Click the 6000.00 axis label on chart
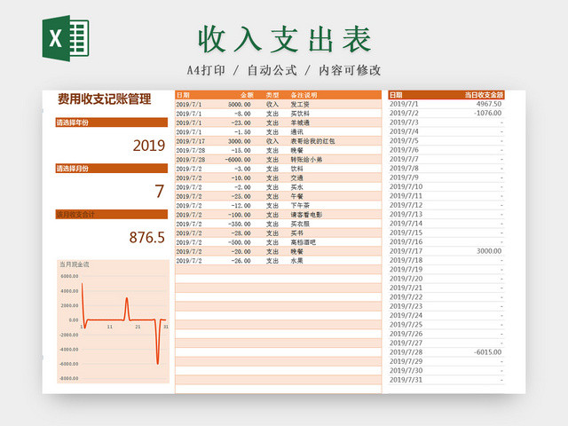The width and height of the screenshot is (568, 426). tap(69, 276)
